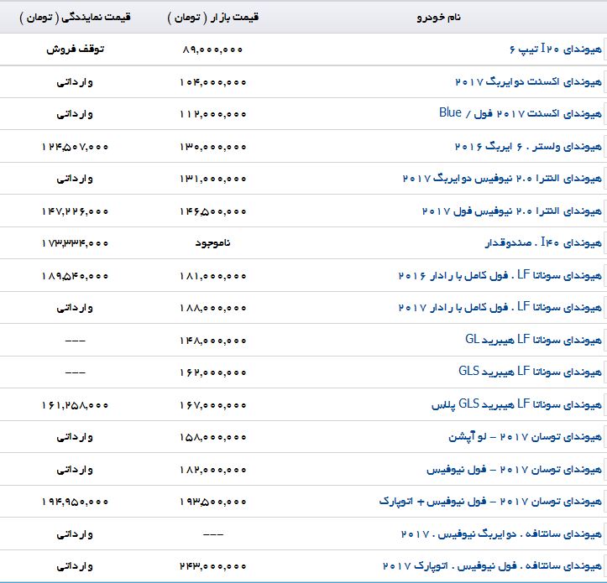Click the نام خودرو column header

(438, 18)
